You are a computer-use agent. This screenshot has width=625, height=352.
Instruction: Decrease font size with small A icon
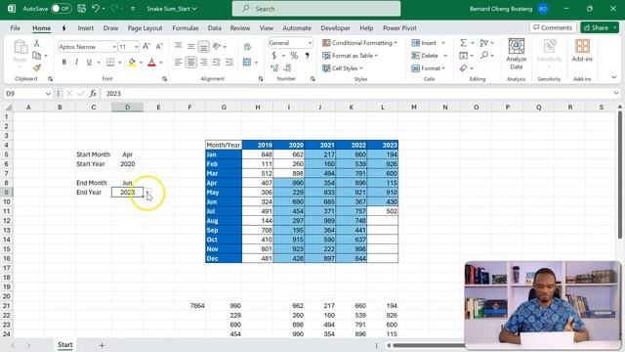[x=159, y=47]
